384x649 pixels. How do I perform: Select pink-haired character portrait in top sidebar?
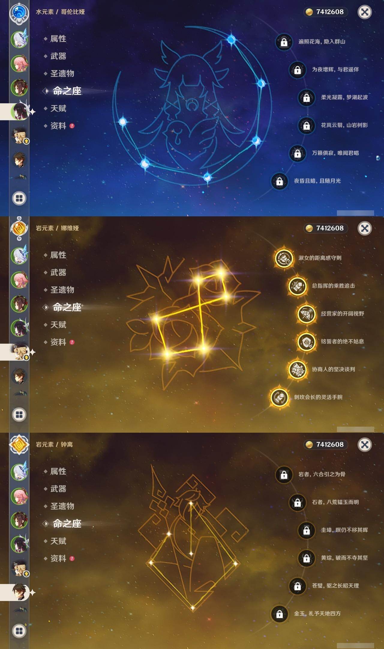20,63
